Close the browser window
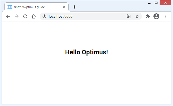This screenshot has height=106, width=173. (165, 3)
